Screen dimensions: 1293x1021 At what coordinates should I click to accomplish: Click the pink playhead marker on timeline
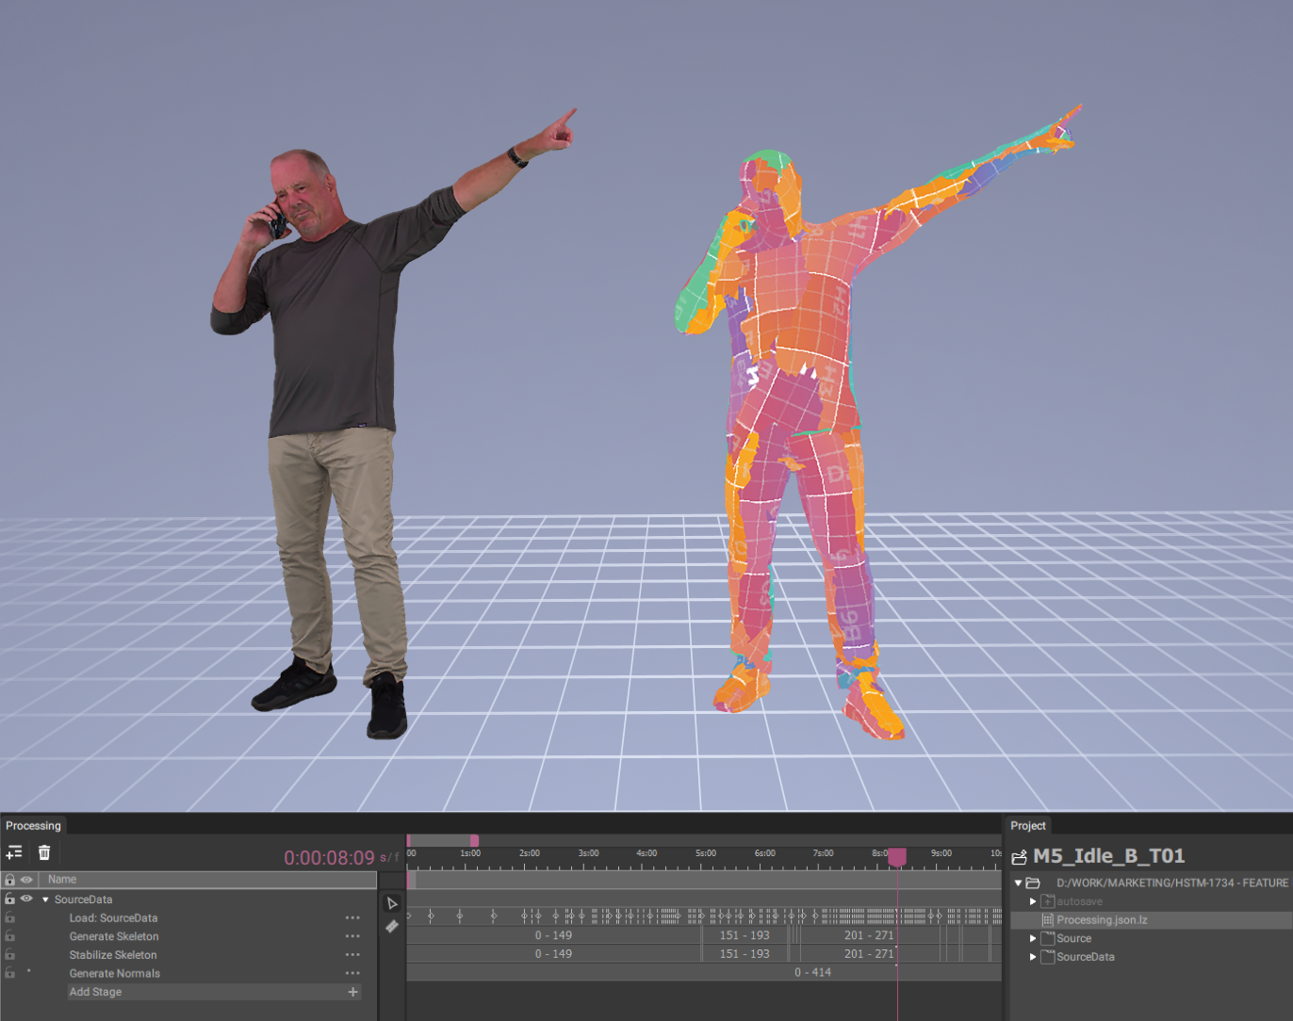tap(897, 857)
